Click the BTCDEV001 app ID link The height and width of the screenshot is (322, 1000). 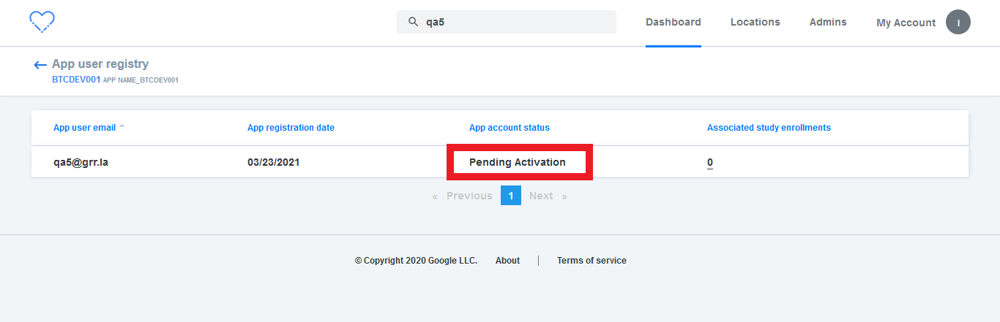76,80
